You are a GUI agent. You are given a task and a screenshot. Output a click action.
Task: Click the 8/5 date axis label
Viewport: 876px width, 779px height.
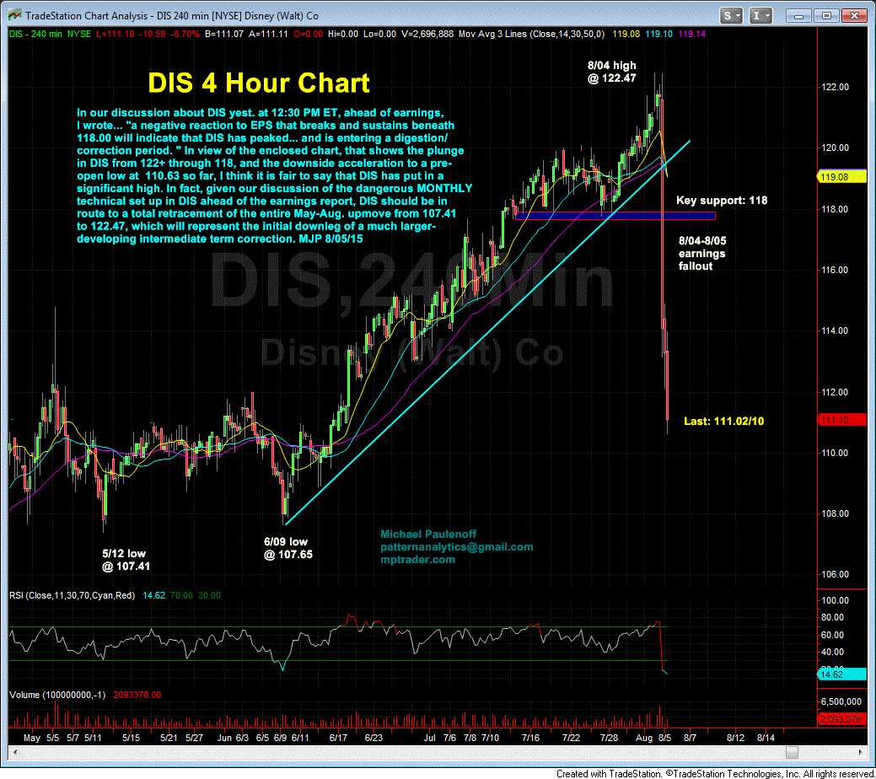(x=665, y=738)
